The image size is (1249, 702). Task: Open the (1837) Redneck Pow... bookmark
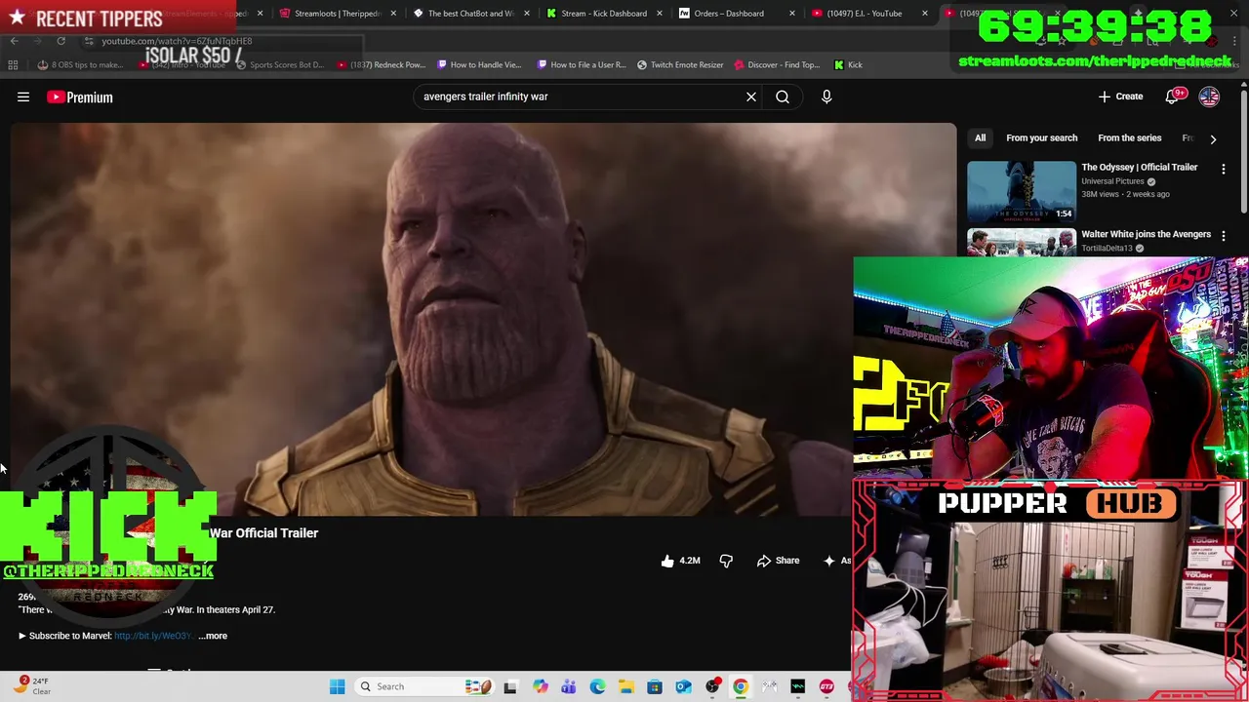[381, 64]
